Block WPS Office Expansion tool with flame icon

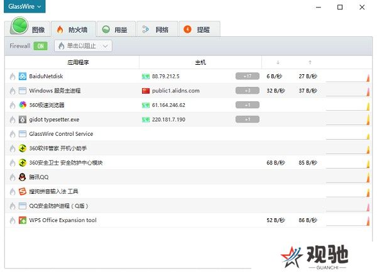[x=13, y=221]
